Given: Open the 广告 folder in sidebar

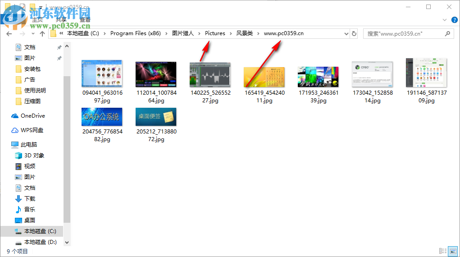Looking at the screenshot, I should click(30, 80).
